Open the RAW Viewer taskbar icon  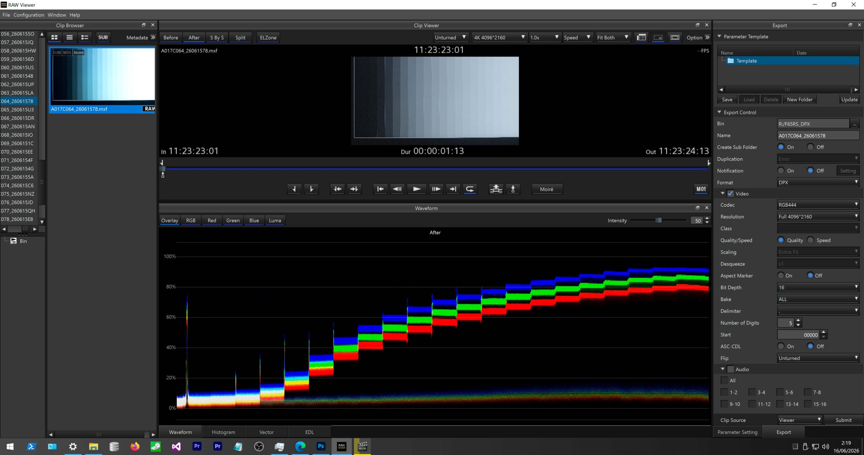coord(342,446)
